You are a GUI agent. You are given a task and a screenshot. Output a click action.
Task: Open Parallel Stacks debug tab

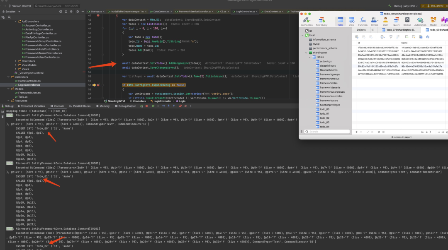click(x=80, y=106)
